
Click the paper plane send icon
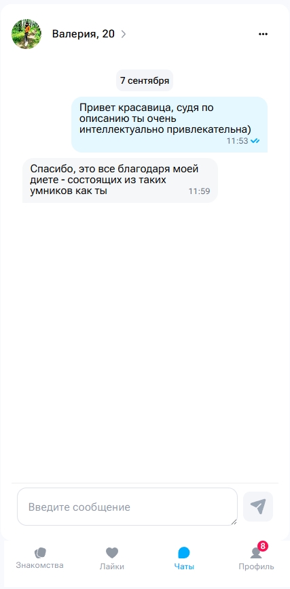click(x=258, y=507)
